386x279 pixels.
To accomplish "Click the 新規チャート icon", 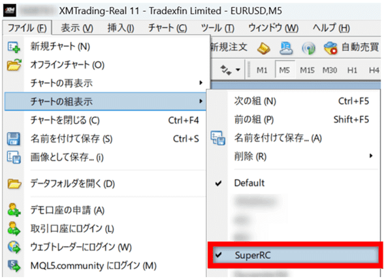I will (x=14, y=47).
